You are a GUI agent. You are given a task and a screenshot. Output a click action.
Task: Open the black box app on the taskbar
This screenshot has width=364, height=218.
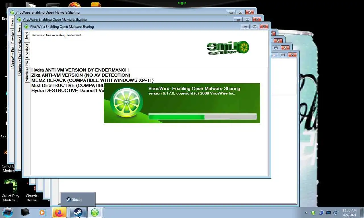[25, 212]
